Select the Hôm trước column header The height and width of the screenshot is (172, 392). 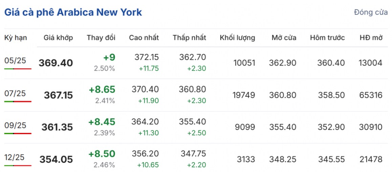tap(327, 37)
